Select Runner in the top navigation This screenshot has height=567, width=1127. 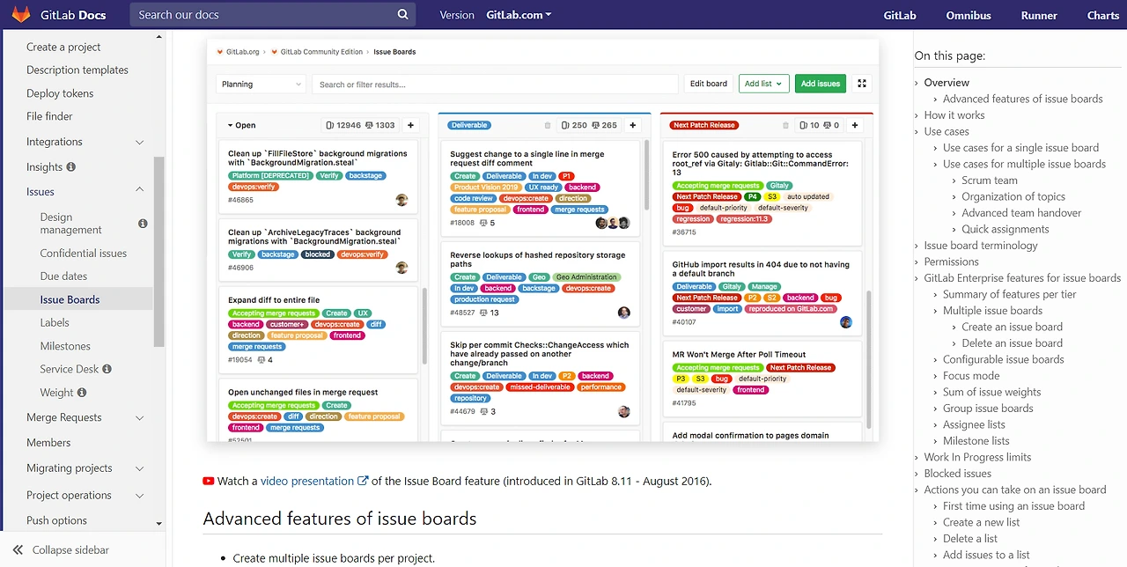pyautogui.click(x=1038, y=15)
